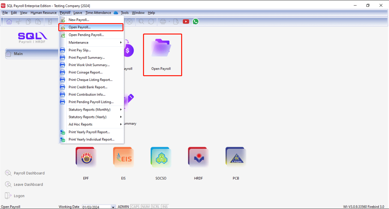Open the Human Resource menu

tap(43, 13)
